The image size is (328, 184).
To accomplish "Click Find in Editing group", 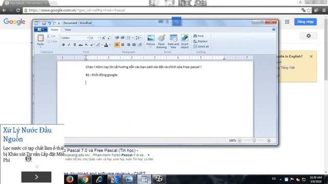I will coord(198,36).
